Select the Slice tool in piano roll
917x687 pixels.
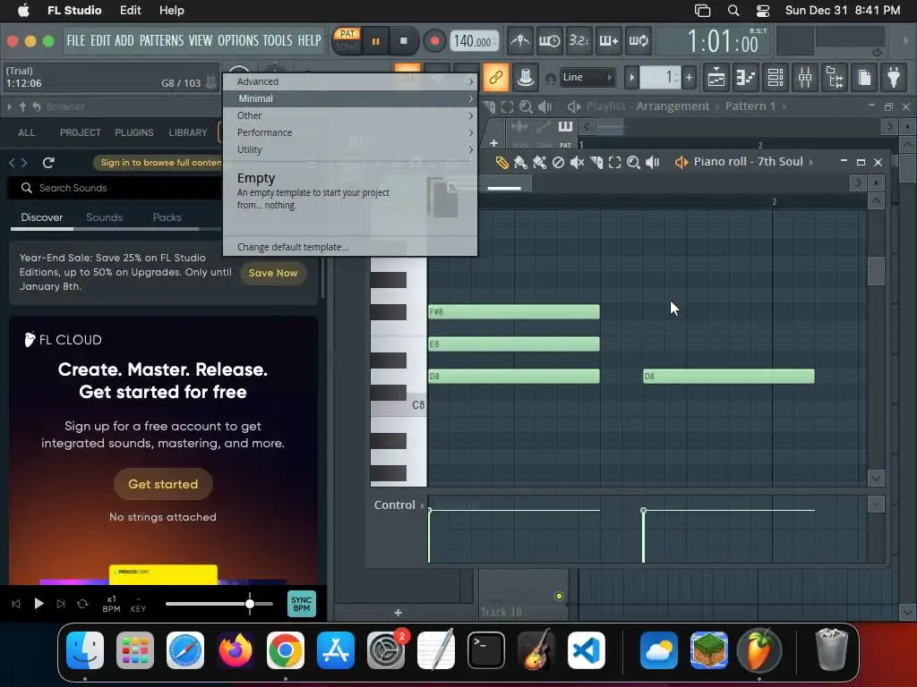(596, 163)
